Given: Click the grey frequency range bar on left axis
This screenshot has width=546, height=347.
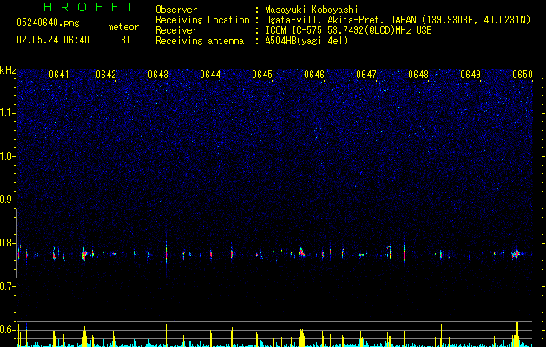Looking at the screenshot, I should pyautogui.click(x=17, y=243).
